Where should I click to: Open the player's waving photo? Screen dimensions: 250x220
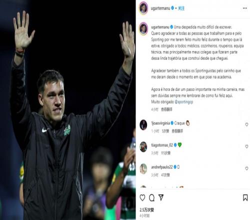pos(68,110)
